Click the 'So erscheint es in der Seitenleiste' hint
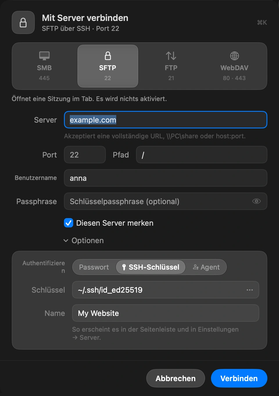The width and height of the screenshot is (279, 396). (x=155, y=333)
